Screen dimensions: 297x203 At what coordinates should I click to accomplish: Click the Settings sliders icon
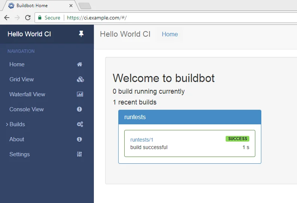click(x=79, y=154)
